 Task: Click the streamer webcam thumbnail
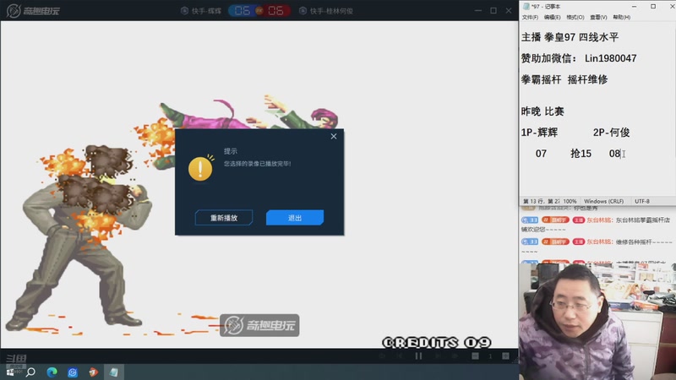(597, 321)
